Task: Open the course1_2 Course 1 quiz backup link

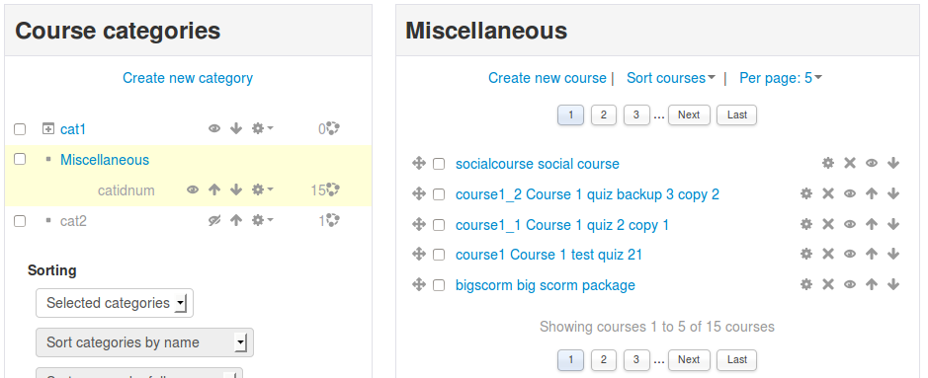Action: [x=587, y=194]
